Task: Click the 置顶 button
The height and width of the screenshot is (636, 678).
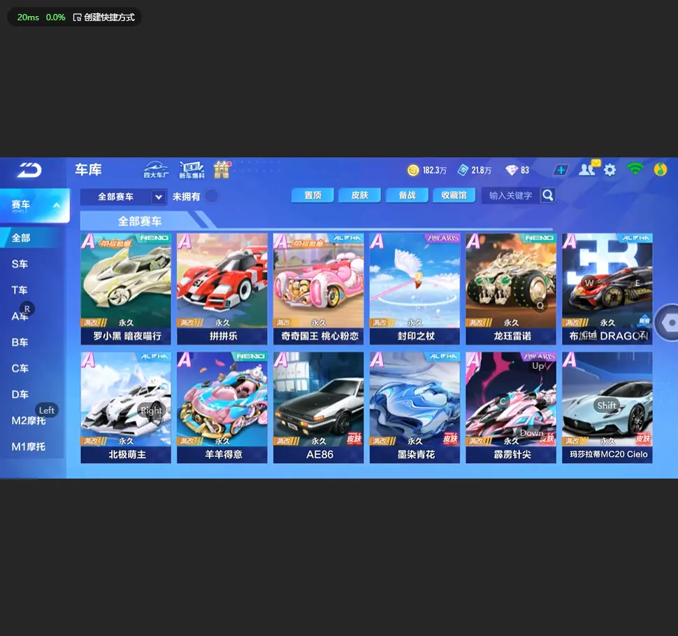Action: tap(312, 195)
